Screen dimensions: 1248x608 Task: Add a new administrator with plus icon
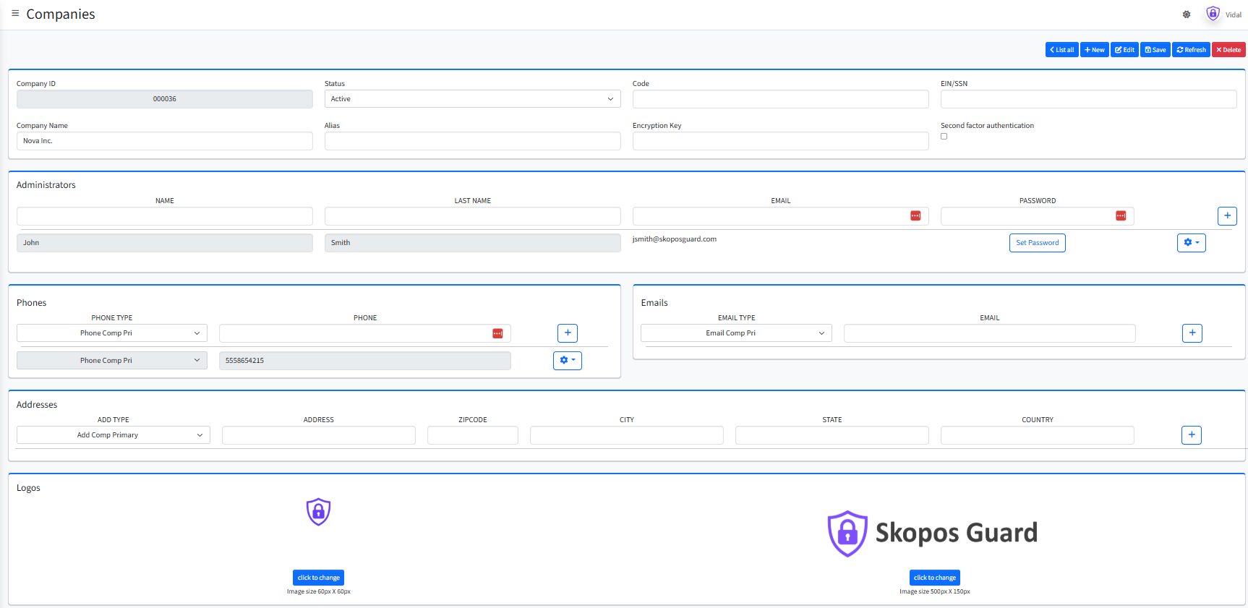pyautogui.click(x=1227, y=216)
